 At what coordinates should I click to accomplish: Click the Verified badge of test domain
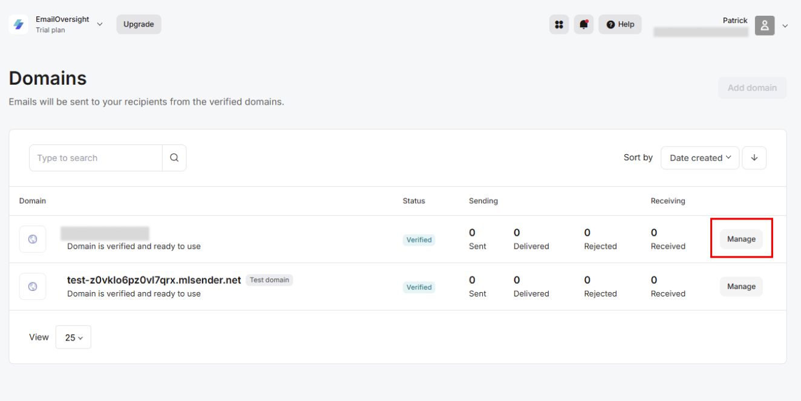click(419, 287)
